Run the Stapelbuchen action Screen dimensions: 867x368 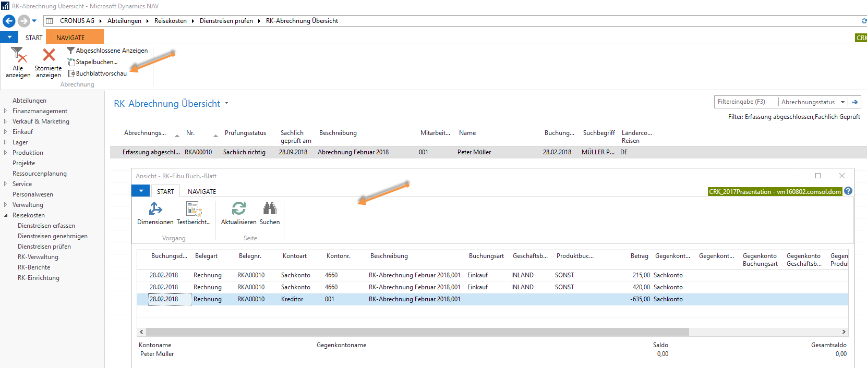click(92, 62)
